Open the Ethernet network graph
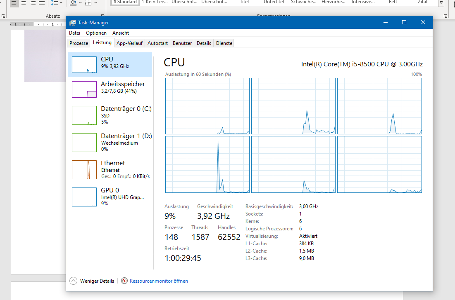The width and height of the screenshot is (455, 300). 110,170
